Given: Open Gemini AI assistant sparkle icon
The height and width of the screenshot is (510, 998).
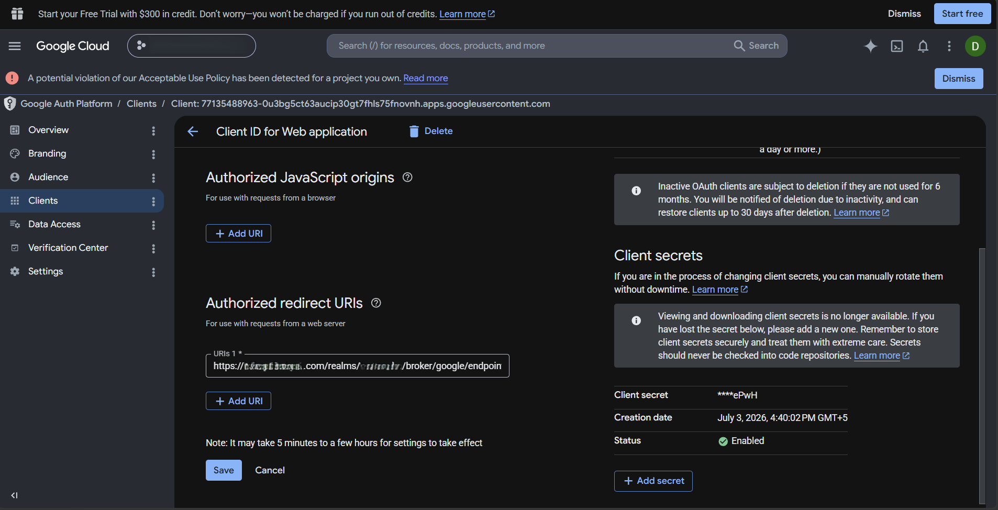Looking at the screenshot, I should click(x=871, y=46).
